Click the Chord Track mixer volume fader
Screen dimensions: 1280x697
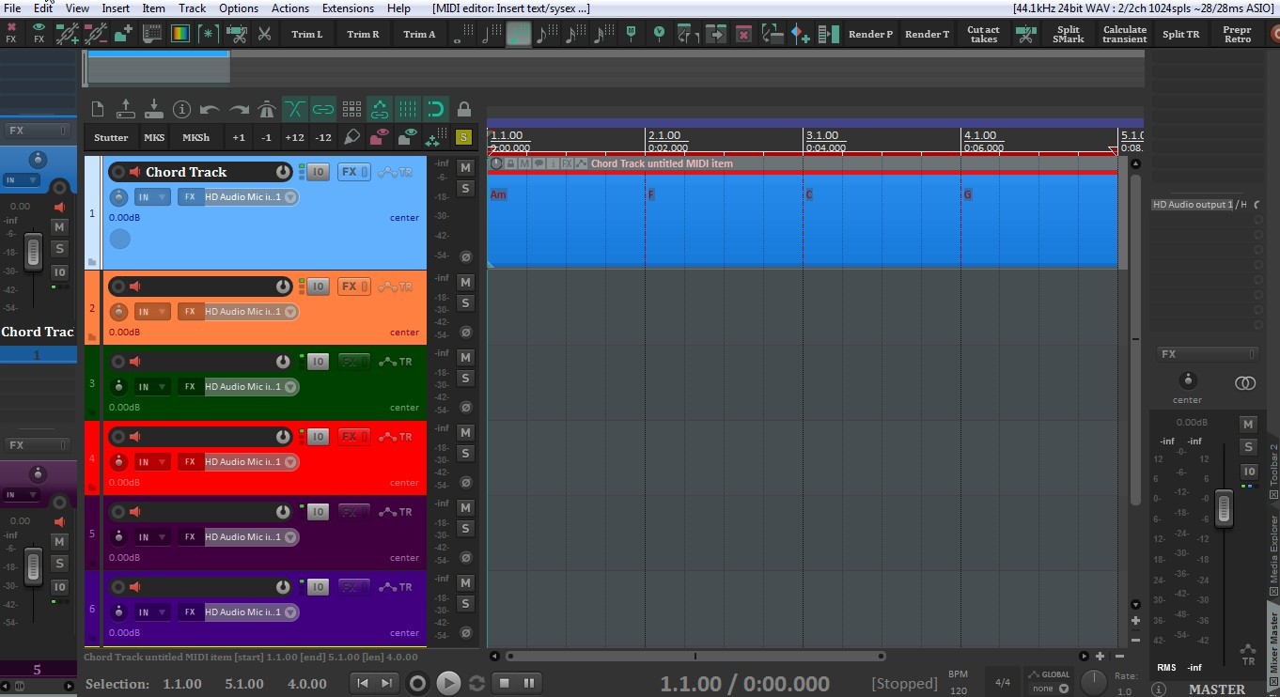click(x=33, y=254)
